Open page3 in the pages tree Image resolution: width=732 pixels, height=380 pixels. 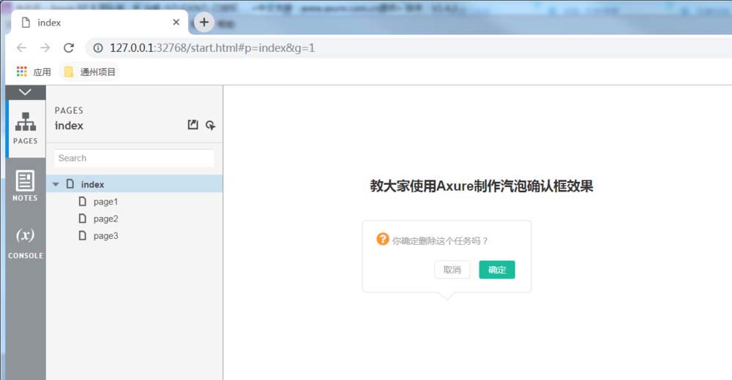tap(105, 236)
